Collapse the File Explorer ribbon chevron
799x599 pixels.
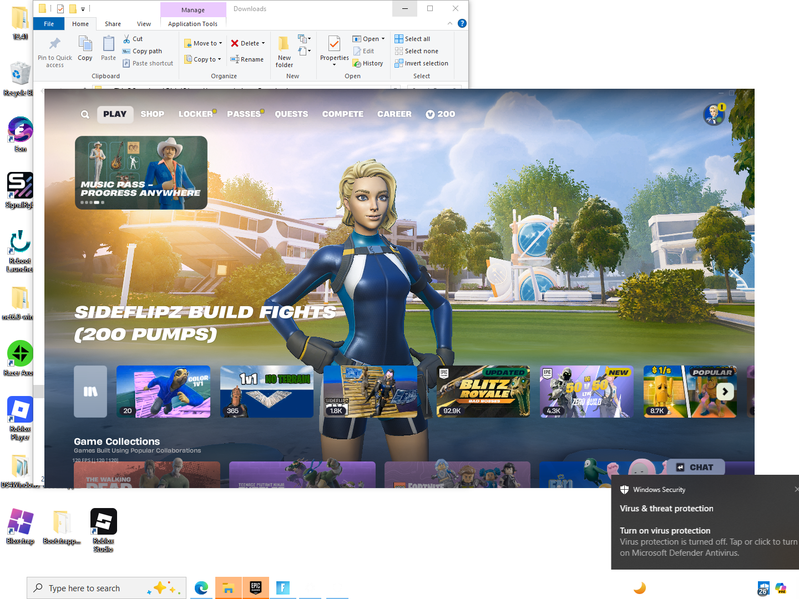click(x=449, y=23)
